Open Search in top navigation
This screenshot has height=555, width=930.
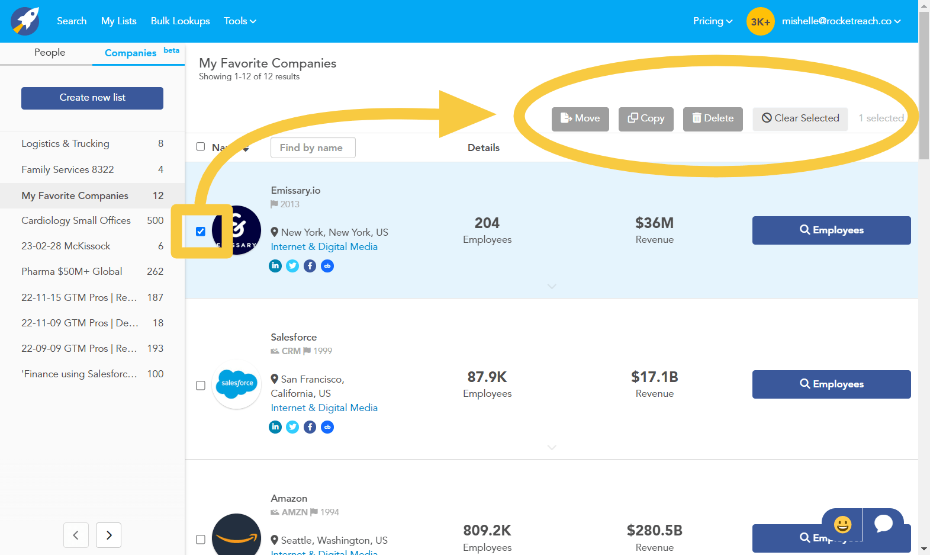point(72,21)
